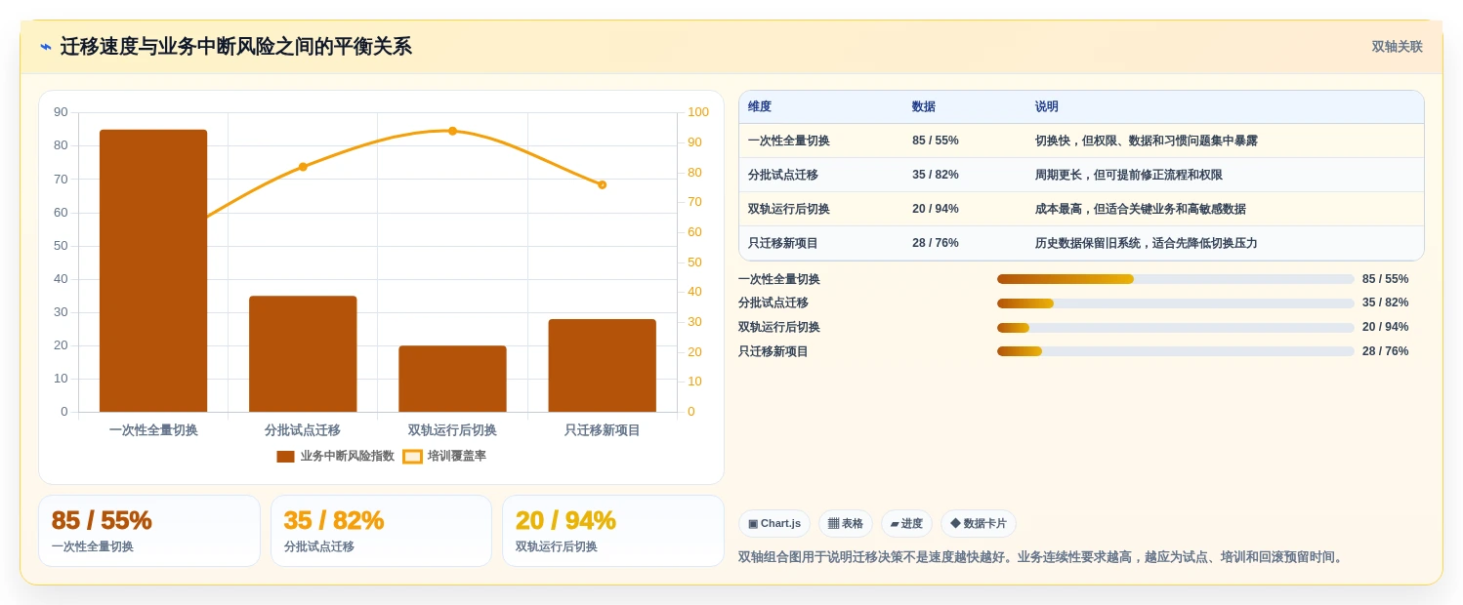Select the 数据卡片 chip
Screen dimensions: 1463x605
click(x=979, y=523)
